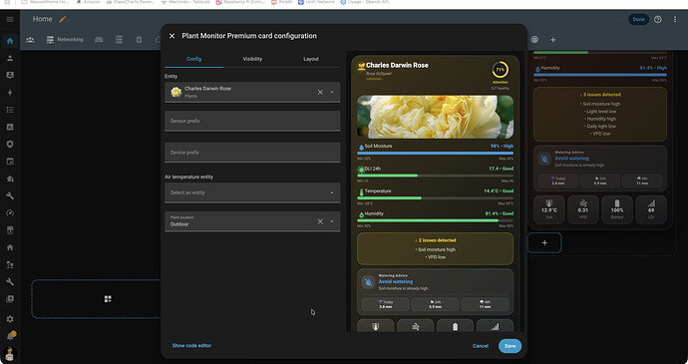The height and width of the screenshot is (364, 688).
Task: Click the preview Humidity progress bar
Action: pos(436,220)
